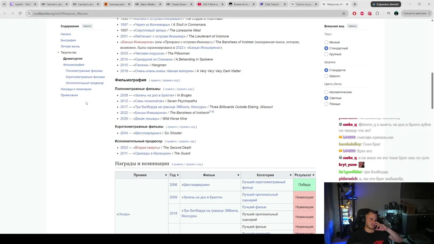Bookmark this page with the star icon
This screenshot has width=434, height=244.
[344, 14]
